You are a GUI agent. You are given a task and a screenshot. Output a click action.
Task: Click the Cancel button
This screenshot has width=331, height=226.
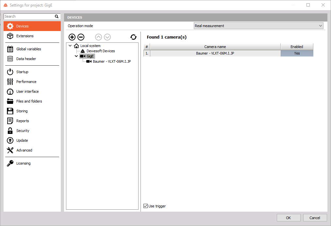[x=315, y=218]
